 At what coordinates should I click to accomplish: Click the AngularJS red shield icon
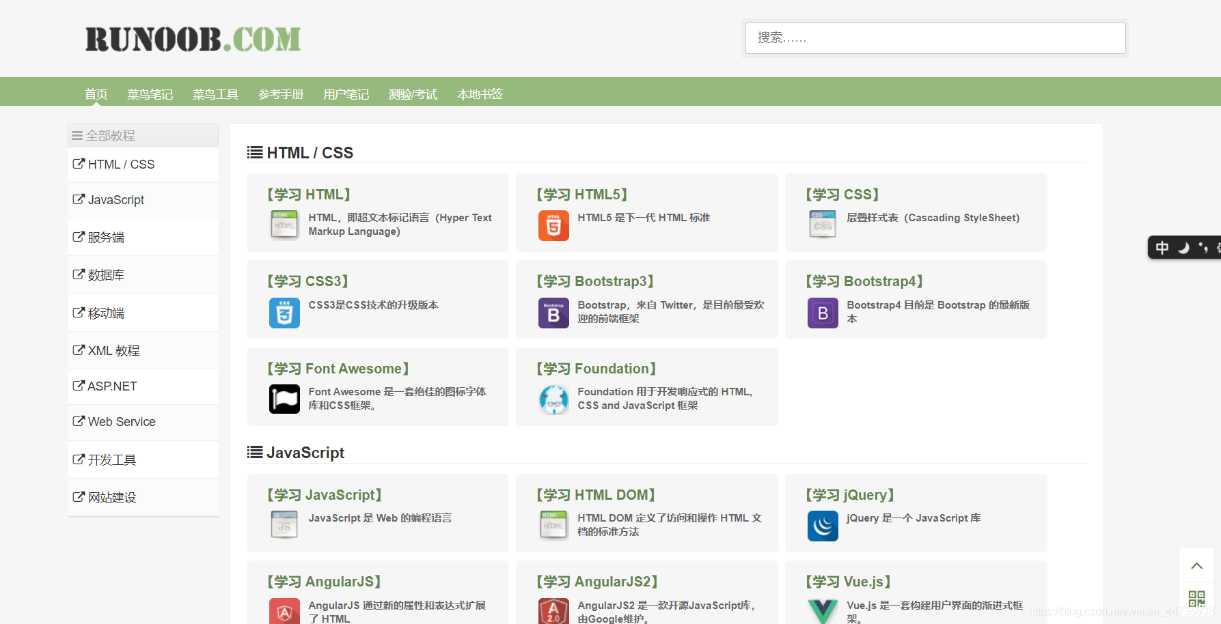[284, 612]
